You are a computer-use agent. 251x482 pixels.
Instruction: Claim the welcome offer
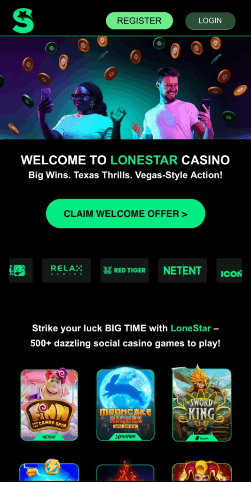pos(125,214)
